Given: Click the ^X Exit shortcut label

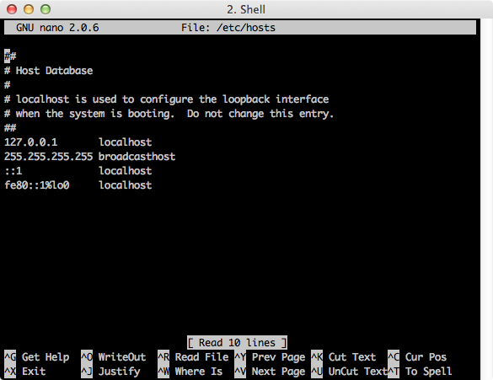Looking at the screenshot, I should (x=25, y=372).
